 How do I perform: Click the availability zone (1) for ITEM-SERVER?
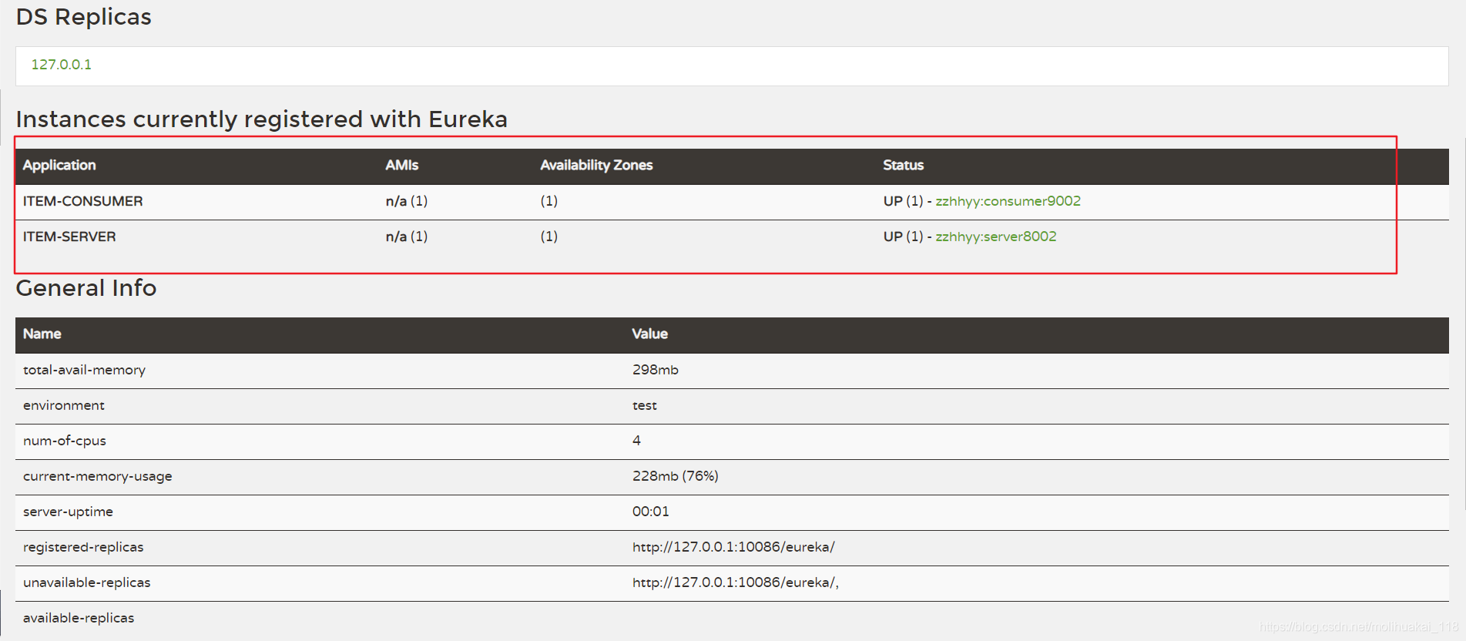pyautogui.click(x=548, y=237)
